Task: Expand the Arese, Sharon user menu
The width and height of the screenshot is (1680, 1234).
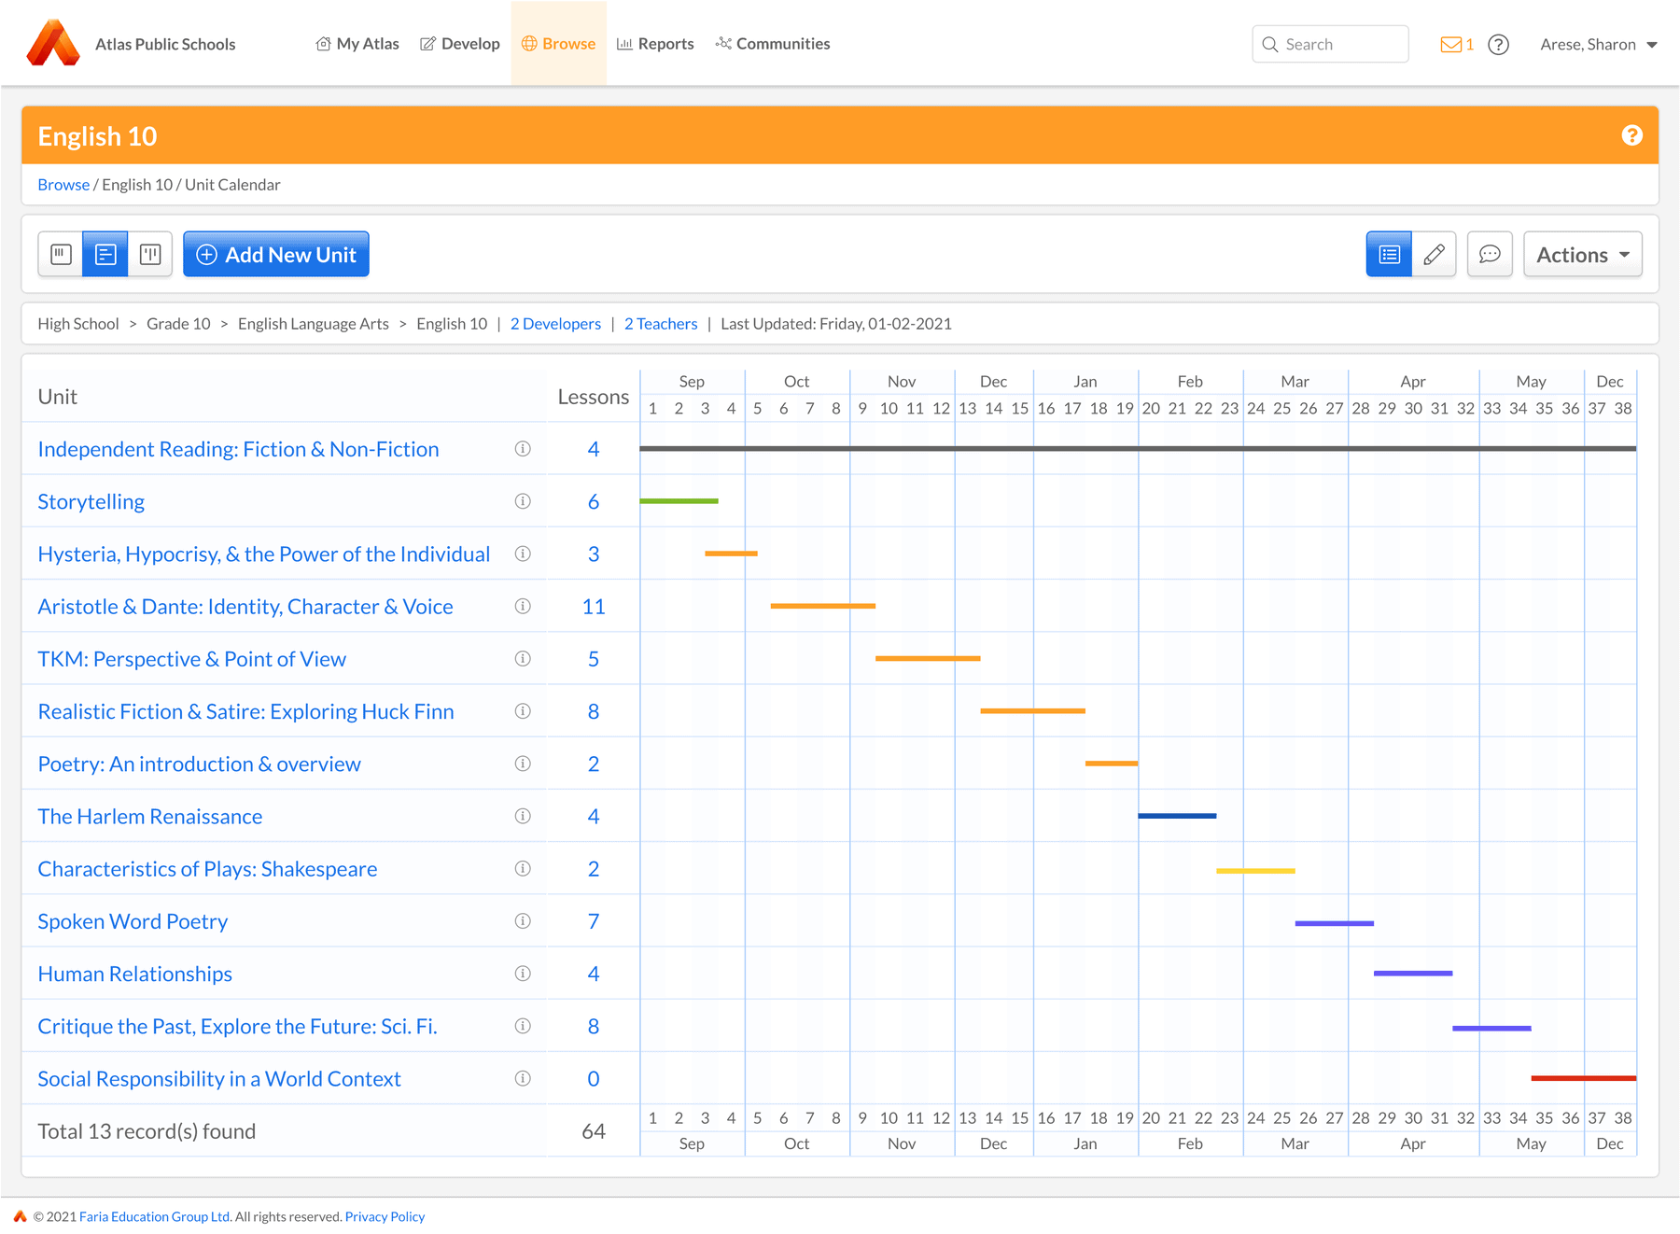Action: tap(1598, 44)
